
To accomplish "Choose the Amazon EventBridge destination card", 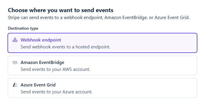I will coord(102,65).
